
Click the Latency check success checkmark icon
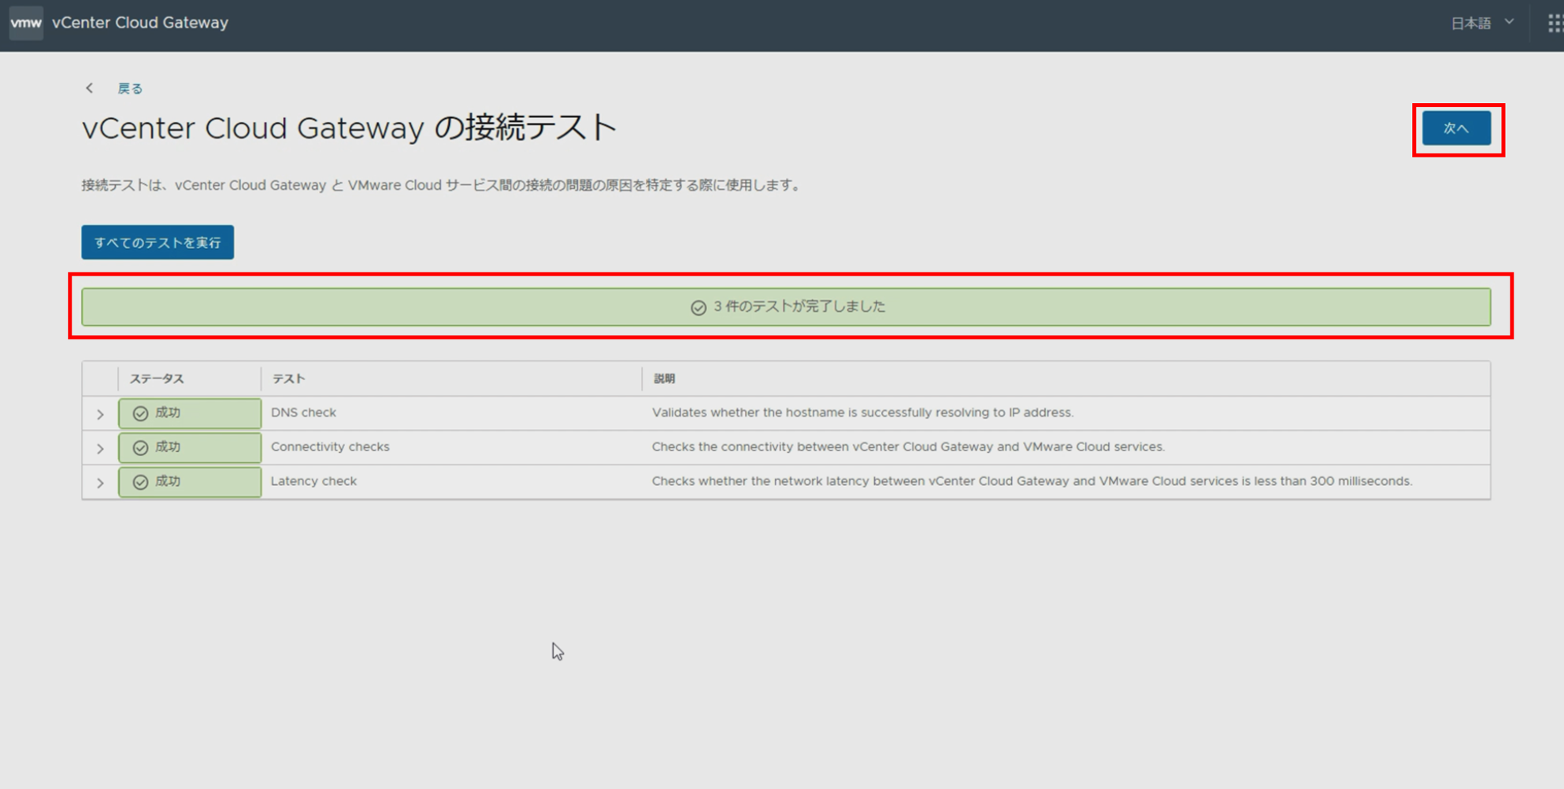coord(140,482)
